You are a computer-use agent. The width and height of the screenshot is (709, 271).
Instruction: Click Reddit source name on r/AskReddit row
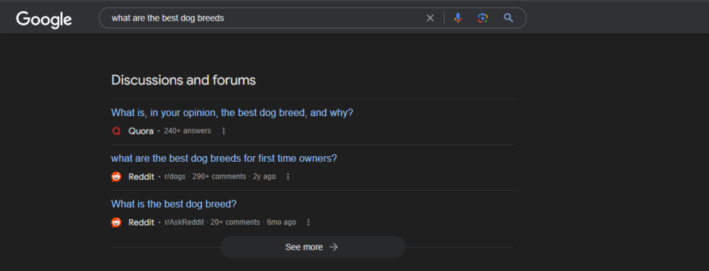[x=141, y=222]
